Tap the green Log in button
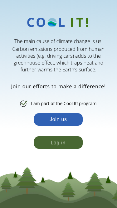 (x=58, y=143)
